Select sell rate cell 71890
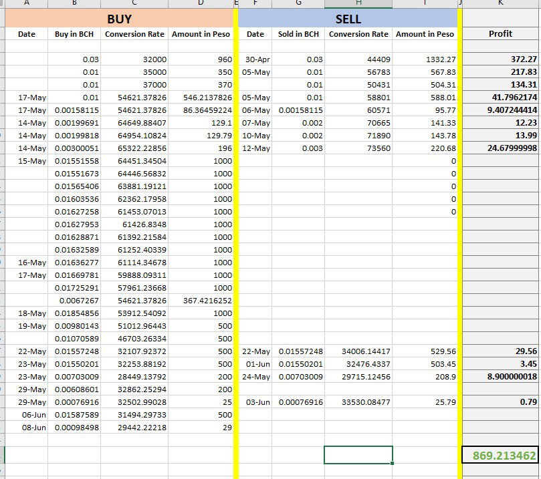Image resolution: width=541 pixels, height=479 pixels. [358, 136]
